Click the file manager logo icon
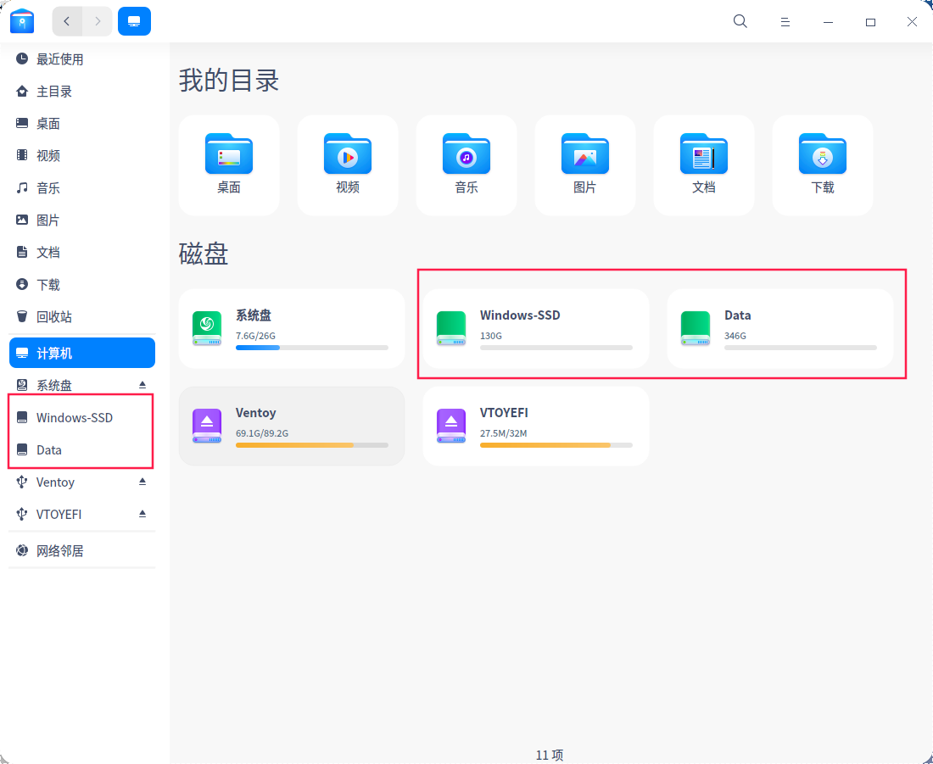The width and height of the screenshot is (933, 764). (x=22, y=21)
